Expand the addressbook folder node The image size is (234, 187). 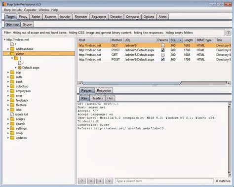pyautogui.click(x=8, y=49)
